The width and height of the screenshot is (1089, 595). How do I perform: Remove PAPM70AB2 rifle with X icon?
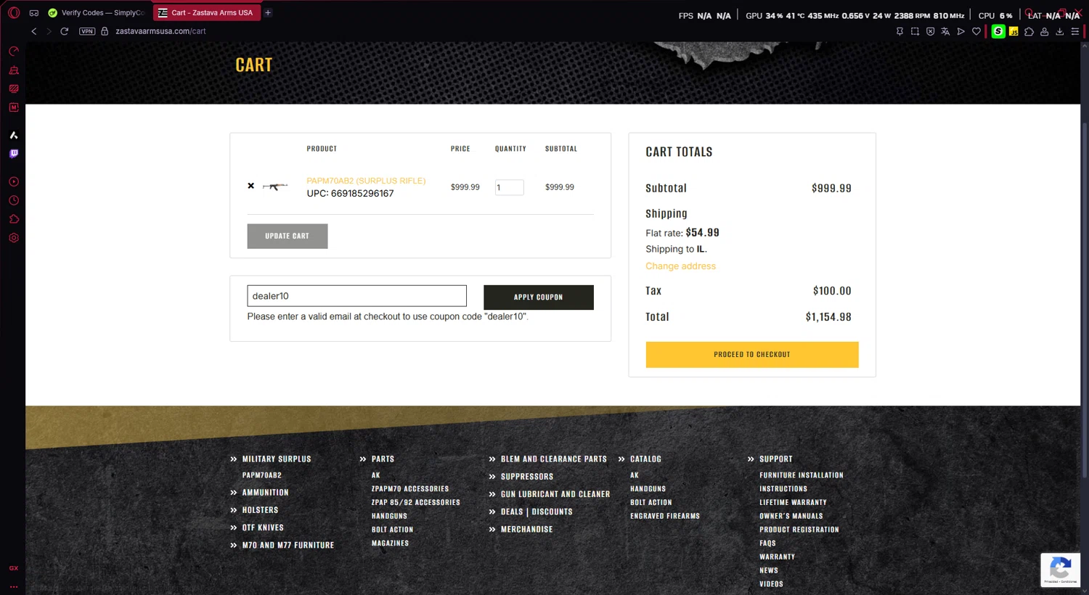(251, 186)
